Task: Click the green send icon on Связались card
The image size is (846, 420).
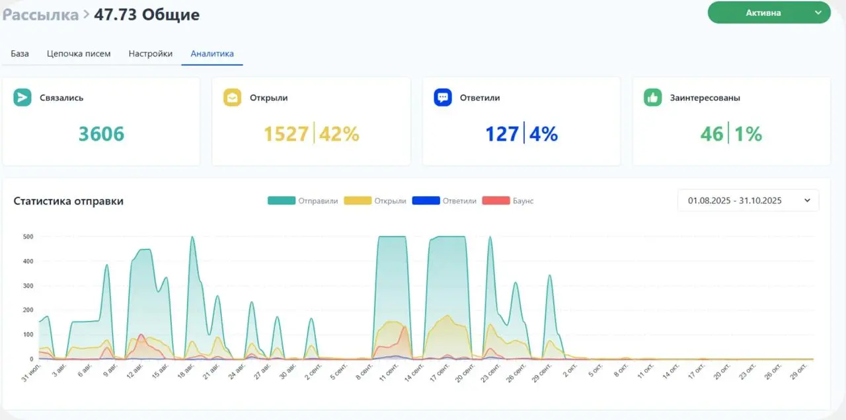Action: point(23,97)
